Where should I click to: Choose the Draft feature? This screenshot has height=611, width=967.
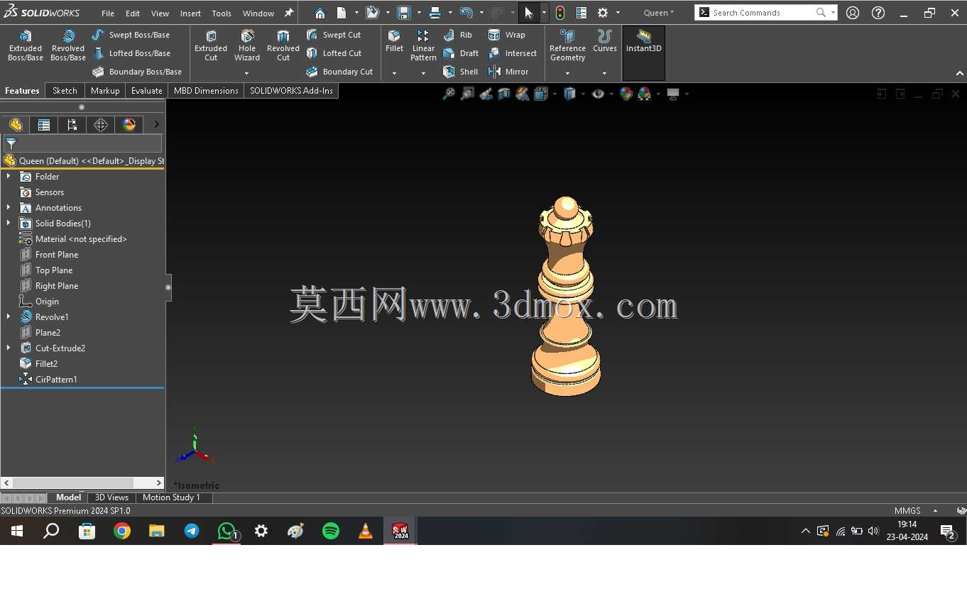click(x=461, y=53)
